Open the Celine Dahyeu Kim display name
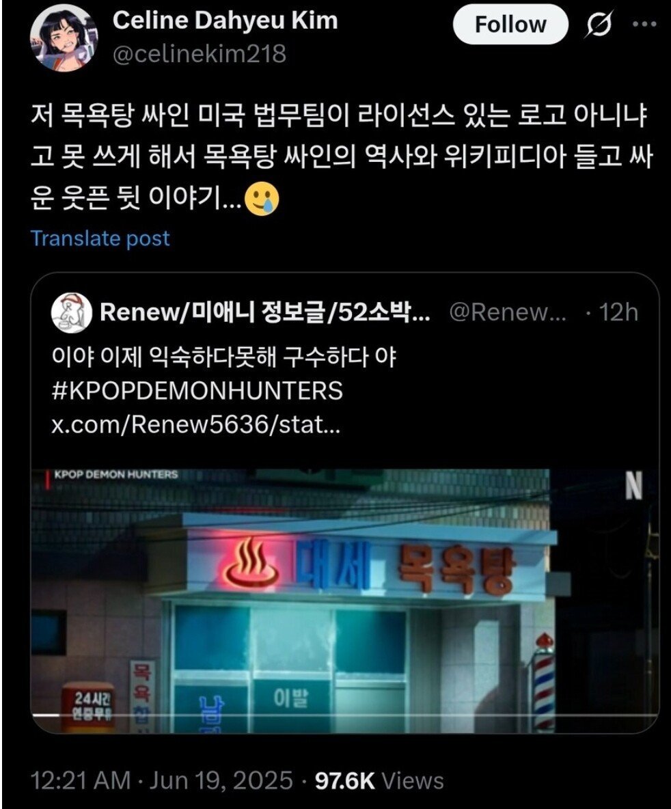This screenshot has width=671, height=809. point(225,20)
